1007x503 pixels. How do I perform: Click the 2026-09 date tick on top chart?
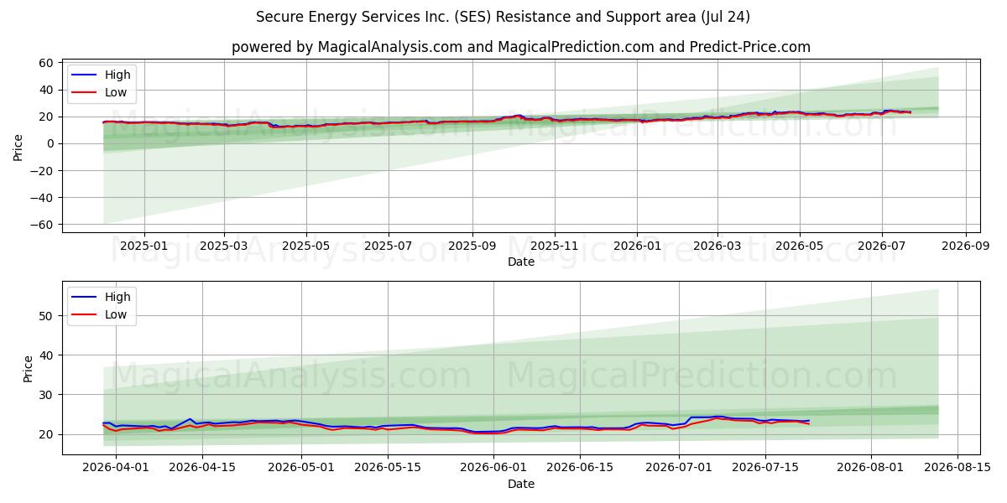pyautogui.click(x=965, y=246)
